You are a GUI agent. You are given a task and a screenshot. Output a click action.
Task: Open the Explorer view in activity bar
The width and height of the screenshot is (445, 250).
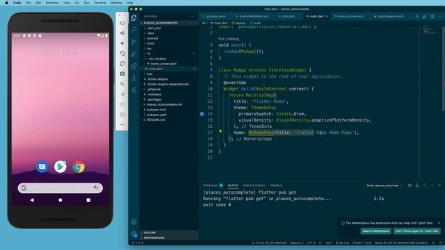point(133,18)
